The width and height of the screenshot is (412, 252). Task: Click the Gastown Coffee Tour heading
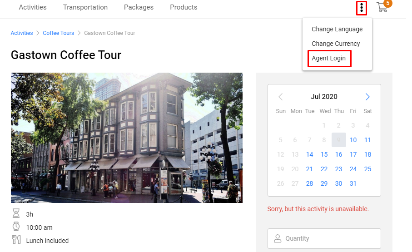66,55
